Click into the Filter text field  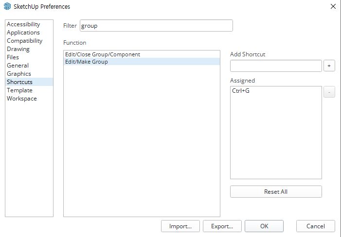[156, 26]
